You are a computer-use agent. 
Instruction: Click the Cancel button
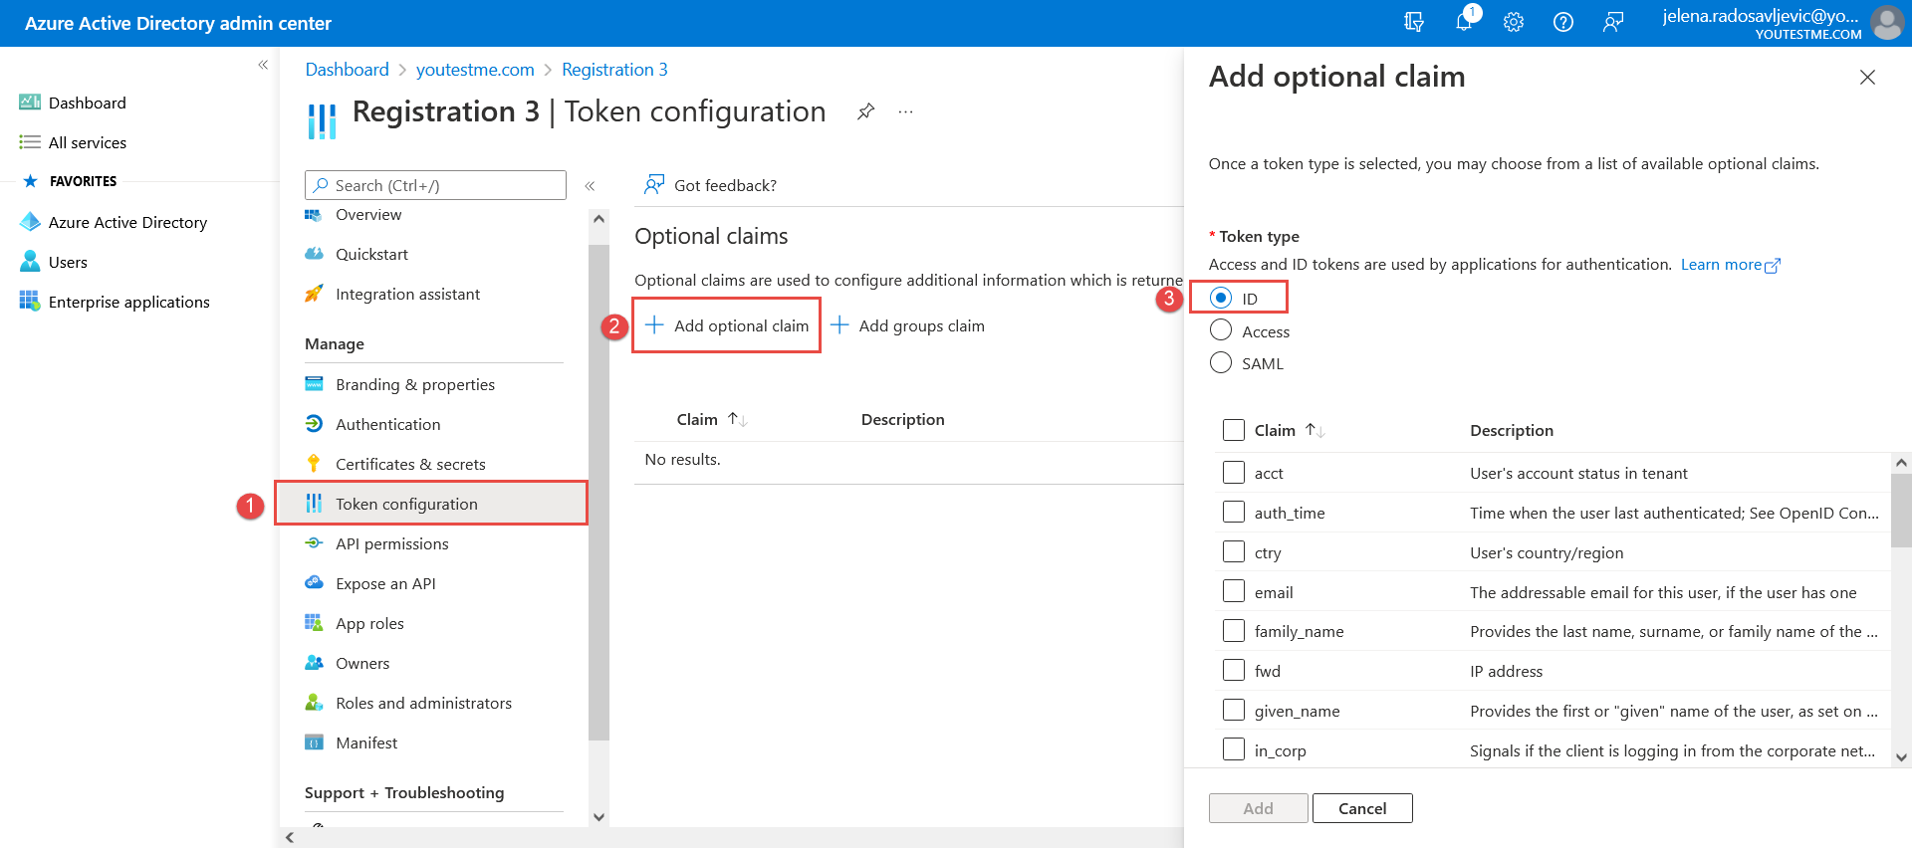1361,808
